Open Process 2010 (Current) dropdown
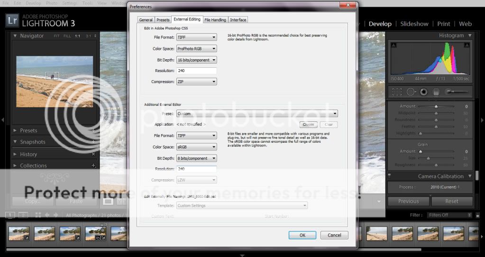 click(445, 187)
